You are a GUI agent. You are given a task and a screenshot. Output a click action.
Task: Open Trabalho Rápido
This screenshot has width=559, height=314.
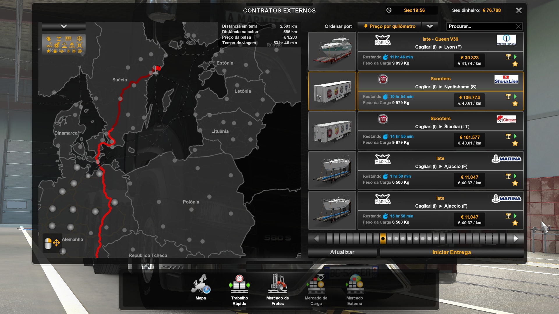[239, 290]
